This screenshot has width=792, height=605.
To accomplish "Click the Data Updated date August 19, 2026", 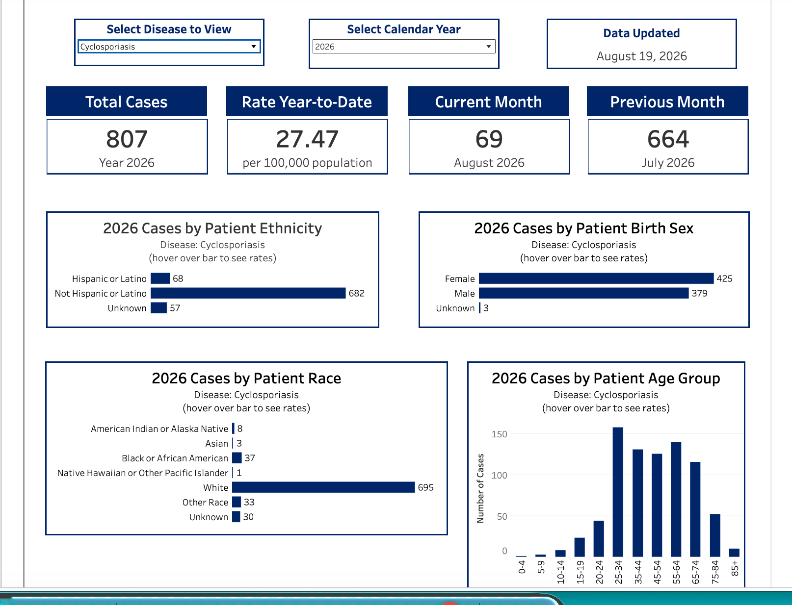I will [642, 56].
